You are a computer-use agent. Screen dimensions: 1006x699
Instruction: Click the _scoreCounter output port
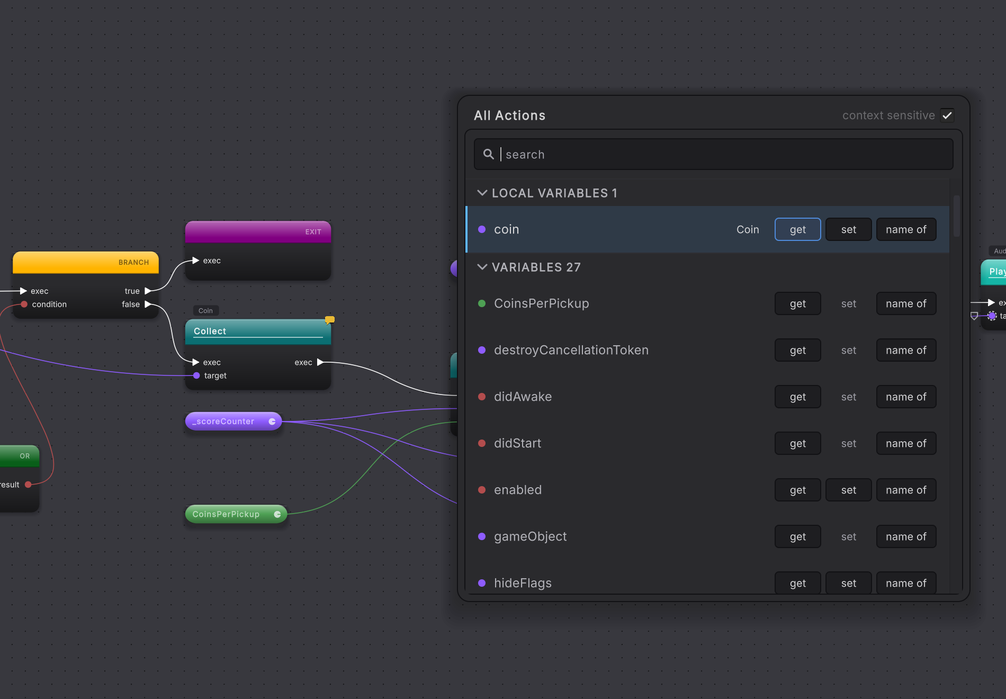pos(272,422)
